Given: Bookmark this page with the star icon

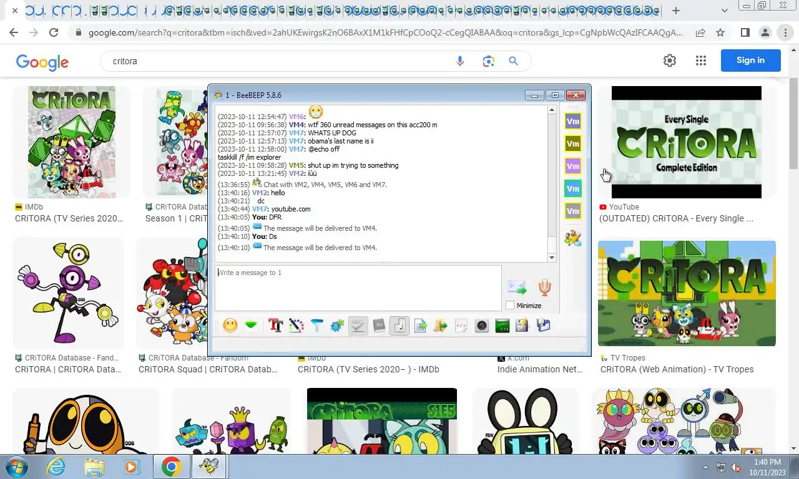Looking at the screenshot, I should (720, 32).
